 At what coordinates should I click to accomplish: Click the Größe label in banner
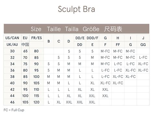click(91, 29)
